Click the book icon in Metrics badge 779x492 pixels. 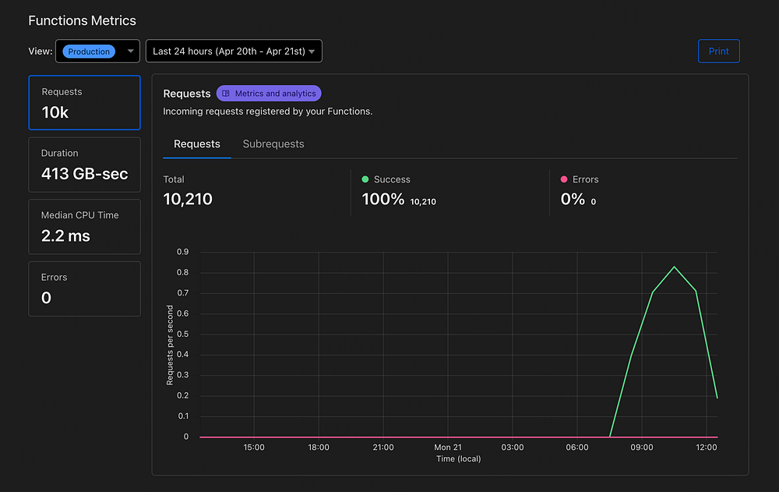226,94
